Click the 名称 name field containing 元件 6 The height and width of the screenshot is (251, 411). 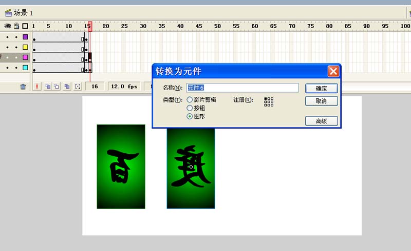(242, 88)
